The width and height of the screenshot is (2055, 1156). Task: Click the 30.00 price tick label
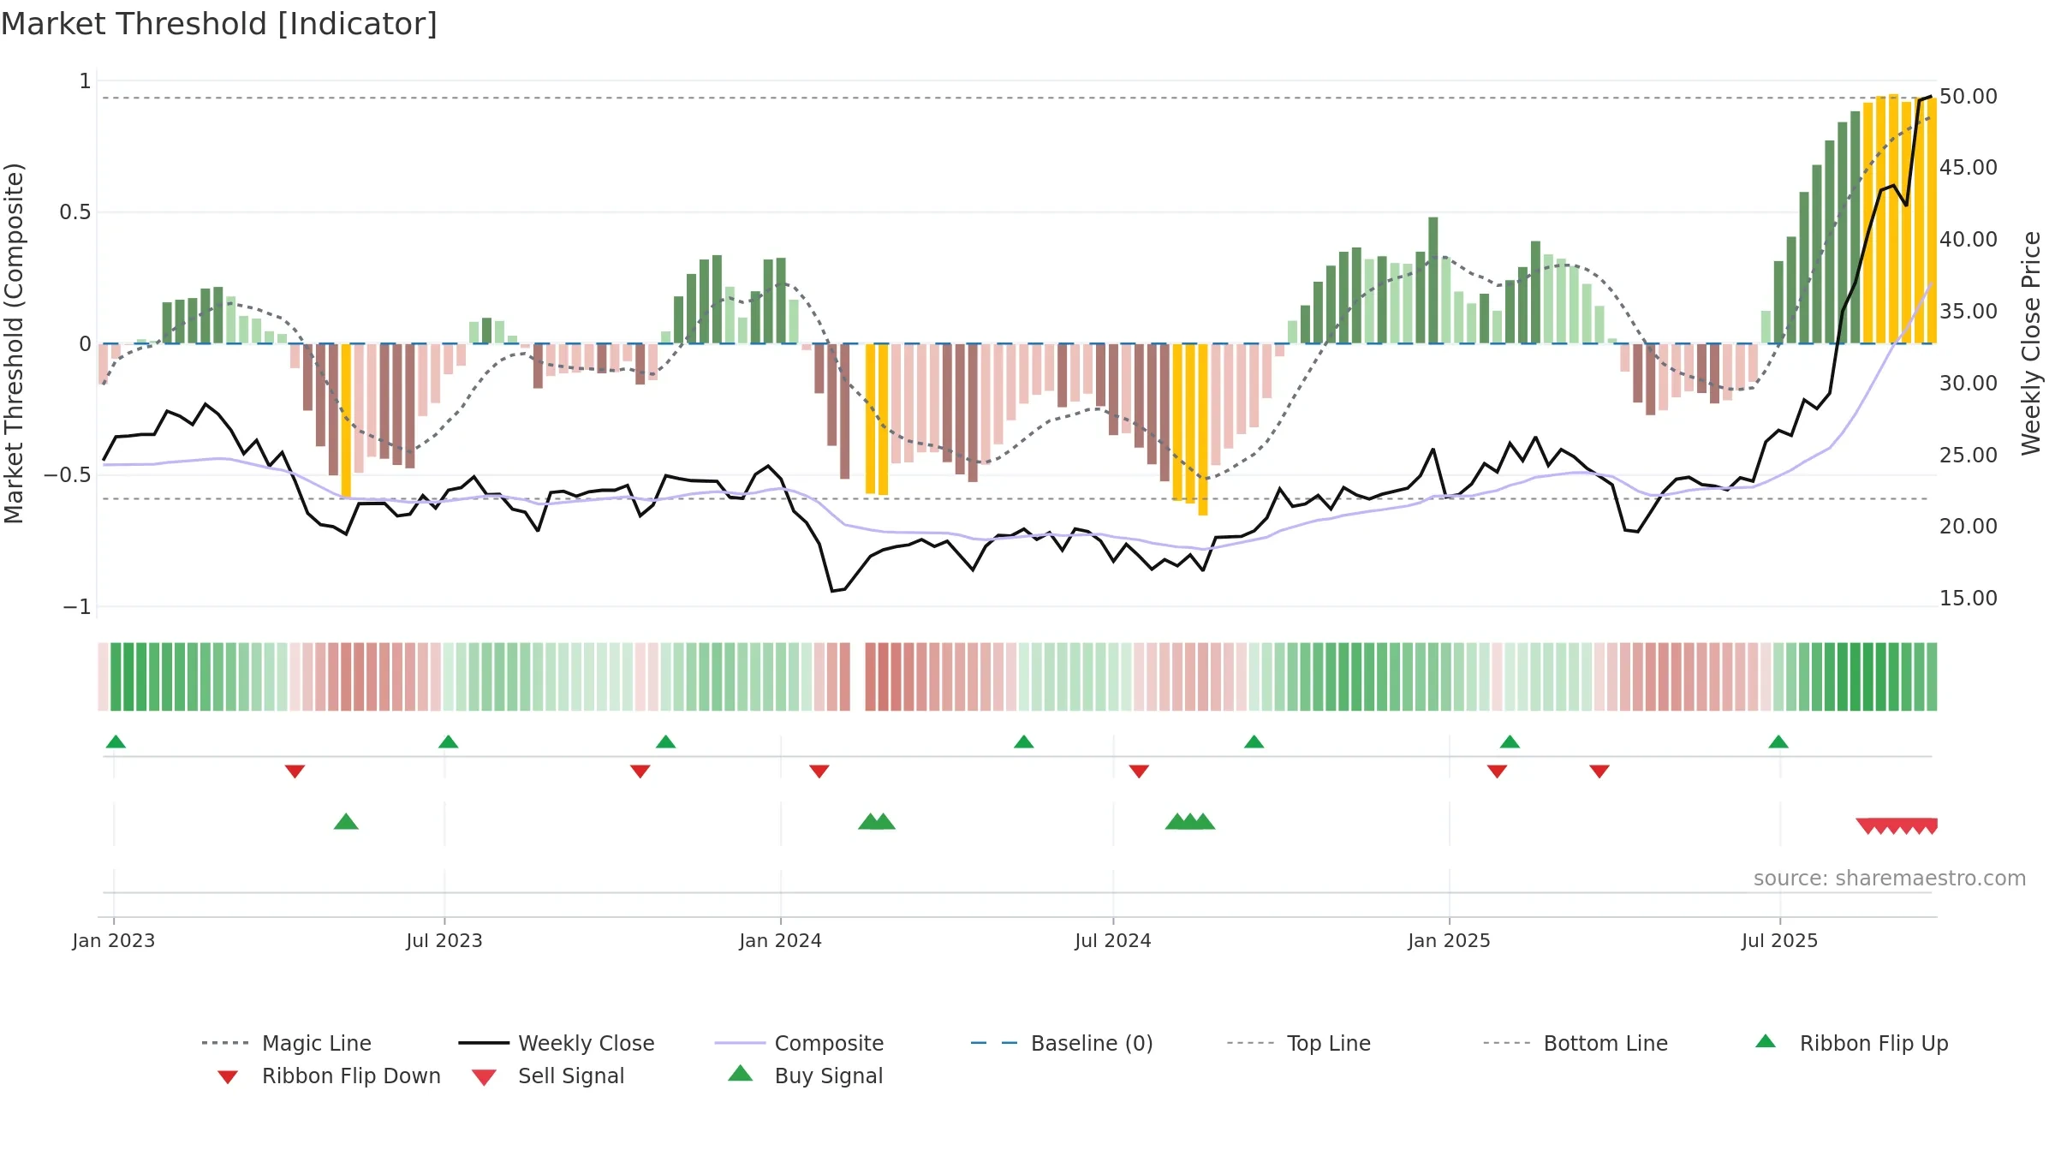tap(1968, 384)
